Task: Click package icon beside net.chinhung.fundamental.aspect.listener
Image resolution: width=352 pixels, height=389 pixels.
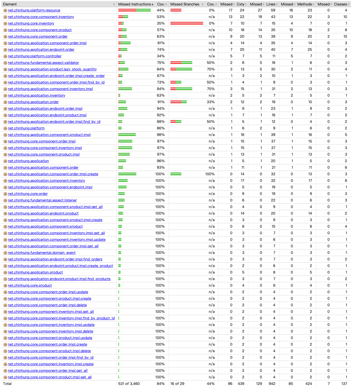Action: click(5, 200)
